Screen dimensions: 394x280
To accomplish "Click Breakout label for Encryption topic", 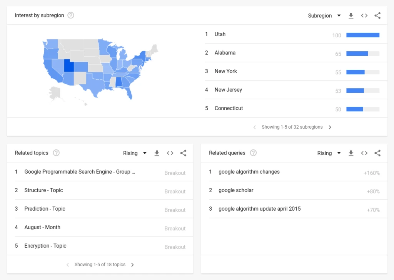I will pyautogui.click(x=175, y=247).
